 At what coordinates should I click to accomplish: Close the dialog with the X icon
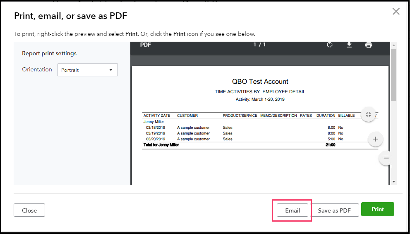pos(396,12)
